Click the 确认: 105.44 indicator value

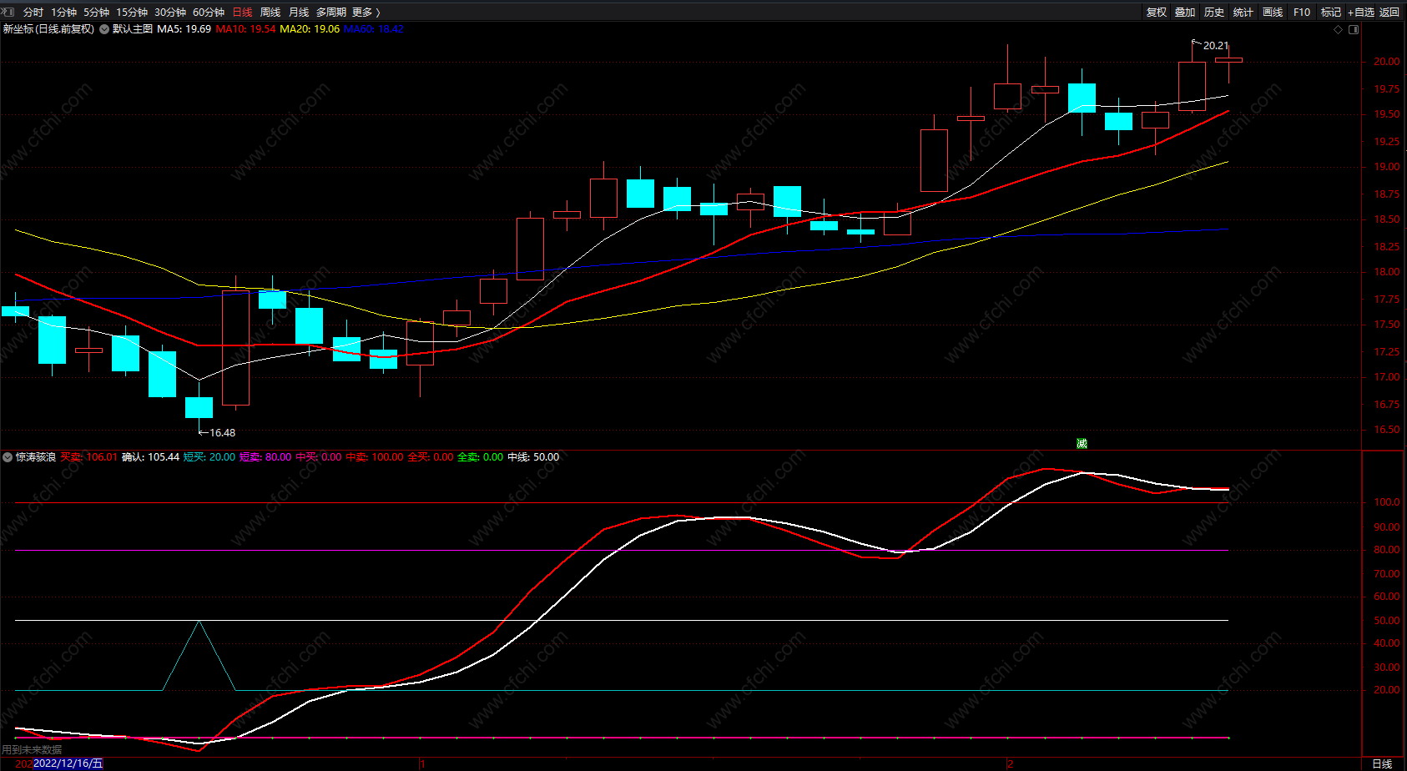(151, 457)
